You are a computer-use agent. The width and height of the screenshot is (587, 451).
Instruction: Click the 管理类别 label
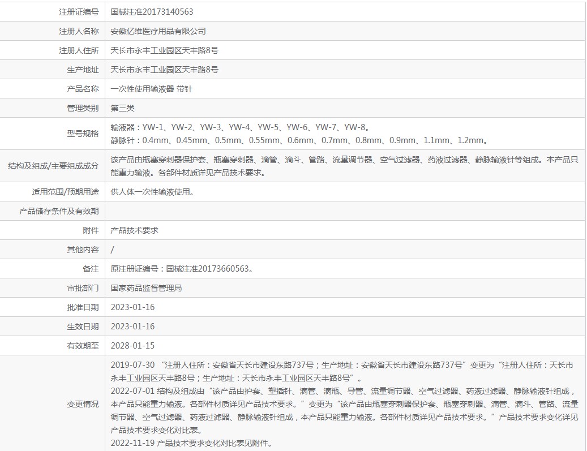[x=83, y=108]
